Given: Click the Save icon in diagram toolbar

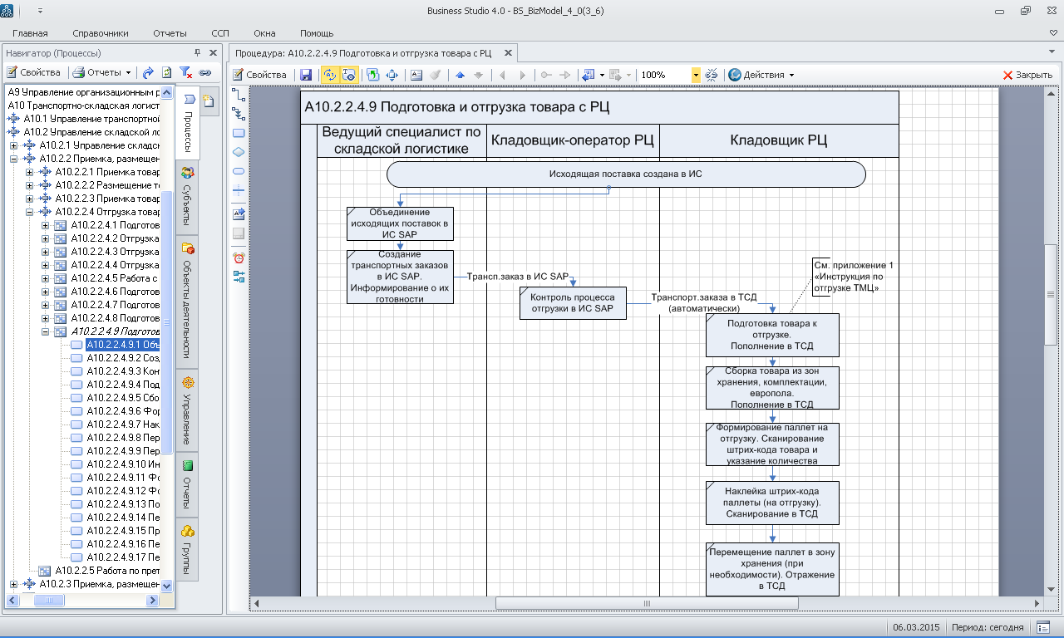Looking at the screenshot, I should 306,75.
